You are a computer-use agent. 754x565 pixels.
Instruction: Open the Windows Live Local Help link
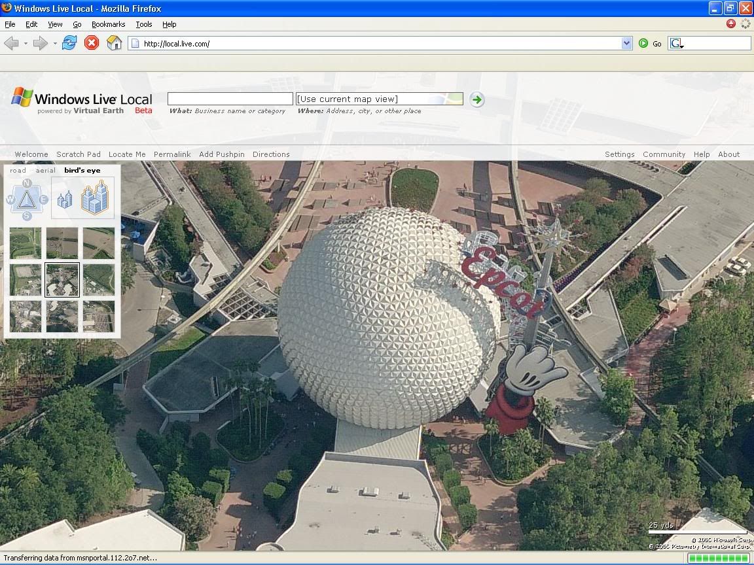(702, 154)
